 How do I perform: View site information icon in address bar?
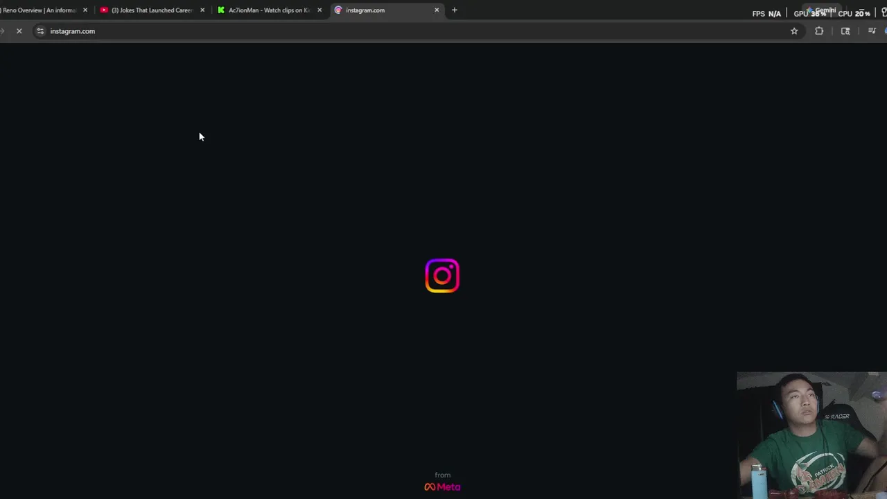point(40,31)
